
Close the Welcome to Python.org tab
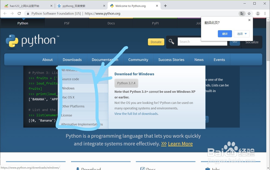tap(157, 6)
